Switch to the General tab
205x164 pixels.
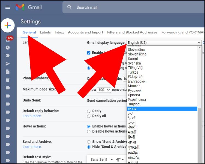29,32
